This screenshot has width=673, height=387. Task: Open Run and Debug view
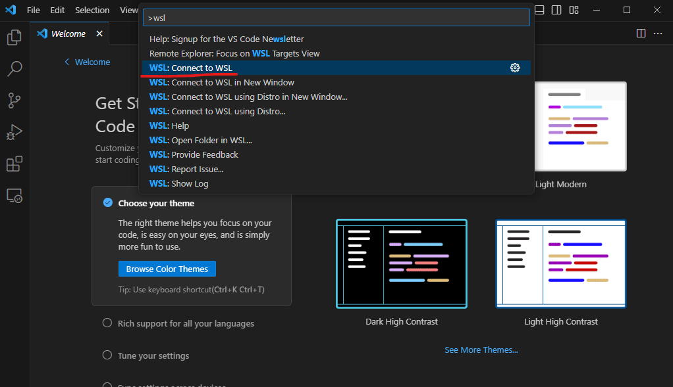[14, 132]
